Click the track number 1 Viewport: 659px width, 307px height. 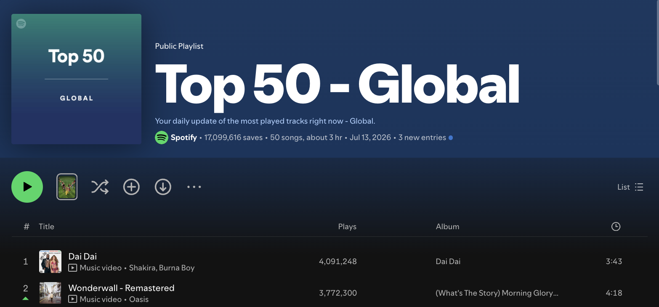26,262
